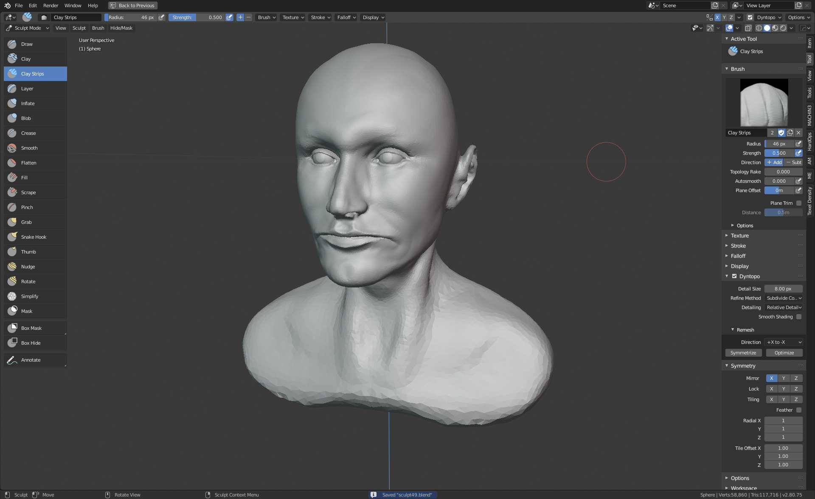Choose the Crease sculpt tool
Screen dimensions: 815x499
point(28,133)
